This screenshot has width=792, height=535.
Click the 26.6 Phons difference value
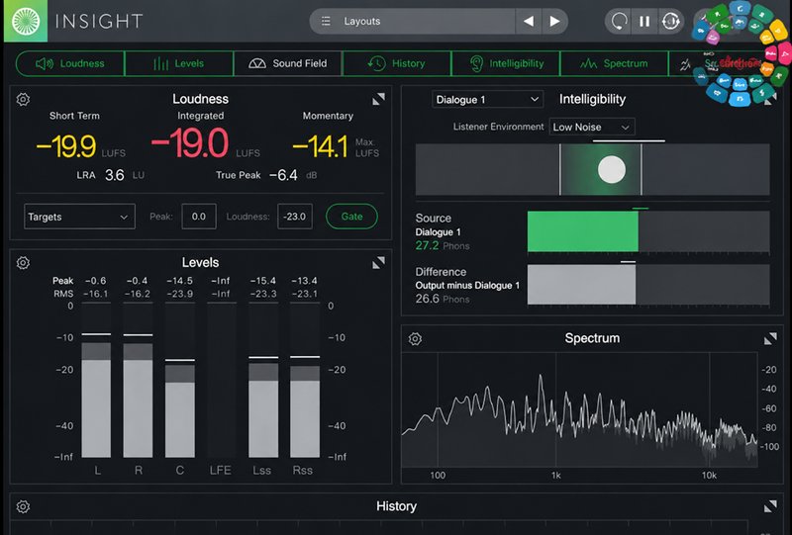point(442,299)
